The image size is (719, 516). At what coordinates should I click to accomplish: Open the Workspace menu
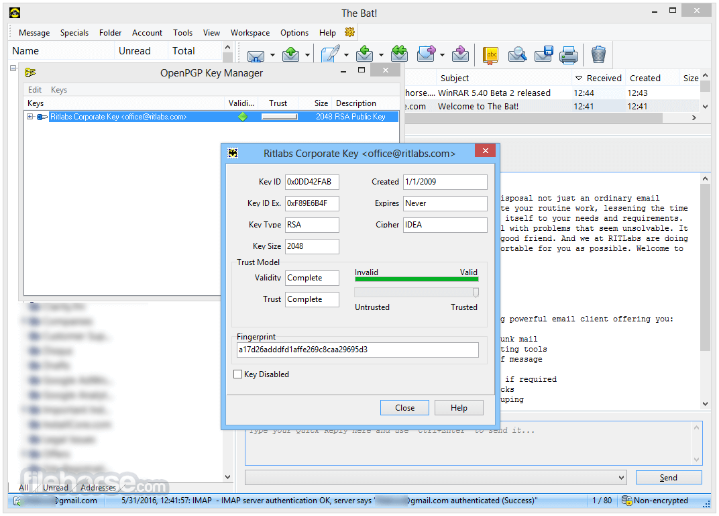(x=250, y=33)
